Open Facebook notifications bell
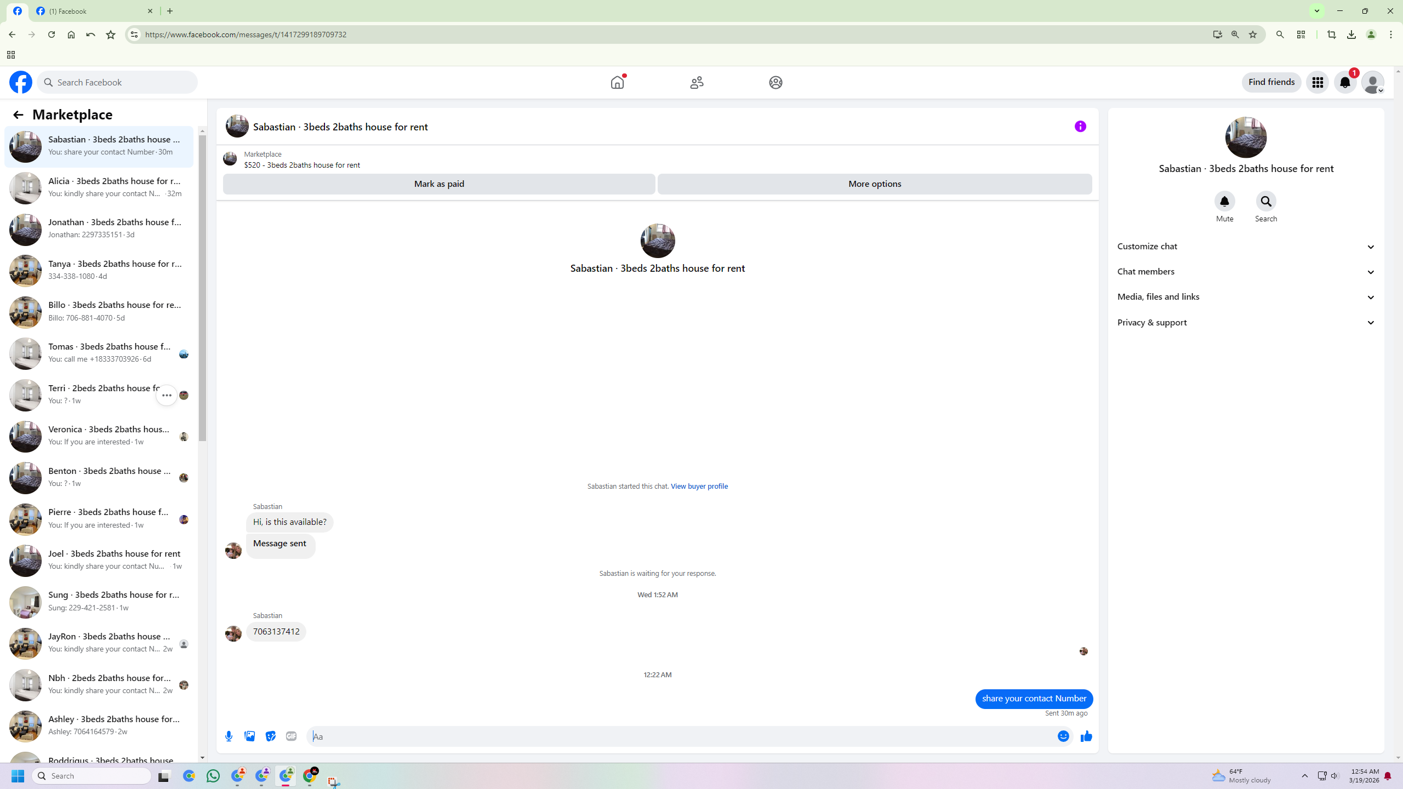This screenshot has height=789, width=1403. tap(1345, 82)
